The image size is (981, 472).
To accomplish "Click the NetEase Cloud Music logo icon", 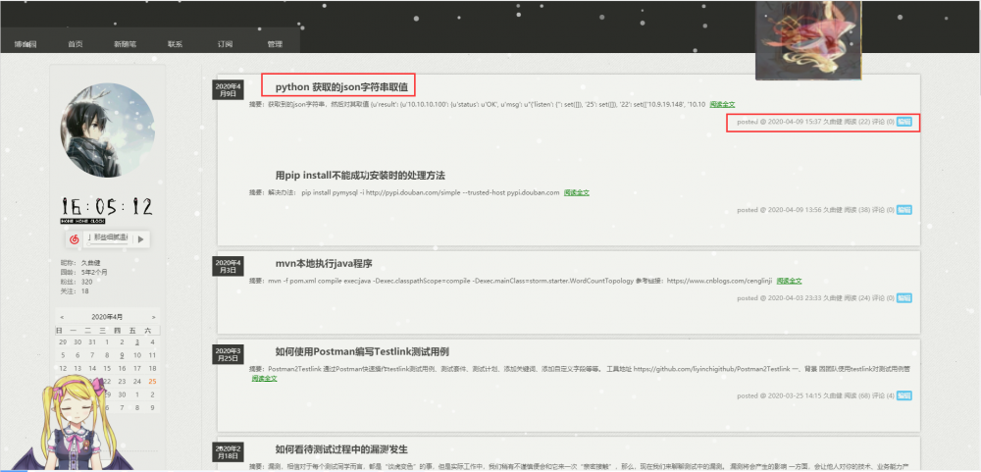I will tap(74, 238).
